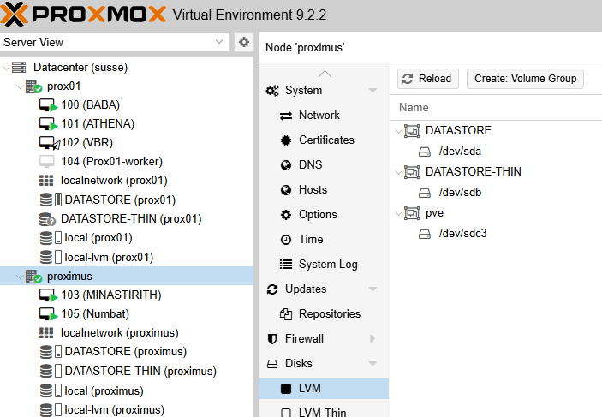Select VM 102 (VBR) monitor icon
602x417 pixels.
click(x=49, y=143)
